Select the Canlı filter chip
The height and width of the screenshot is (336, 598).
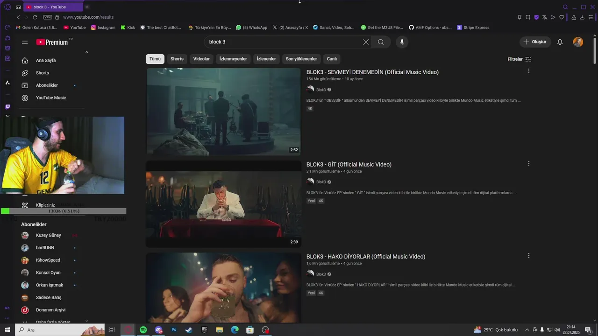(332, 59)
